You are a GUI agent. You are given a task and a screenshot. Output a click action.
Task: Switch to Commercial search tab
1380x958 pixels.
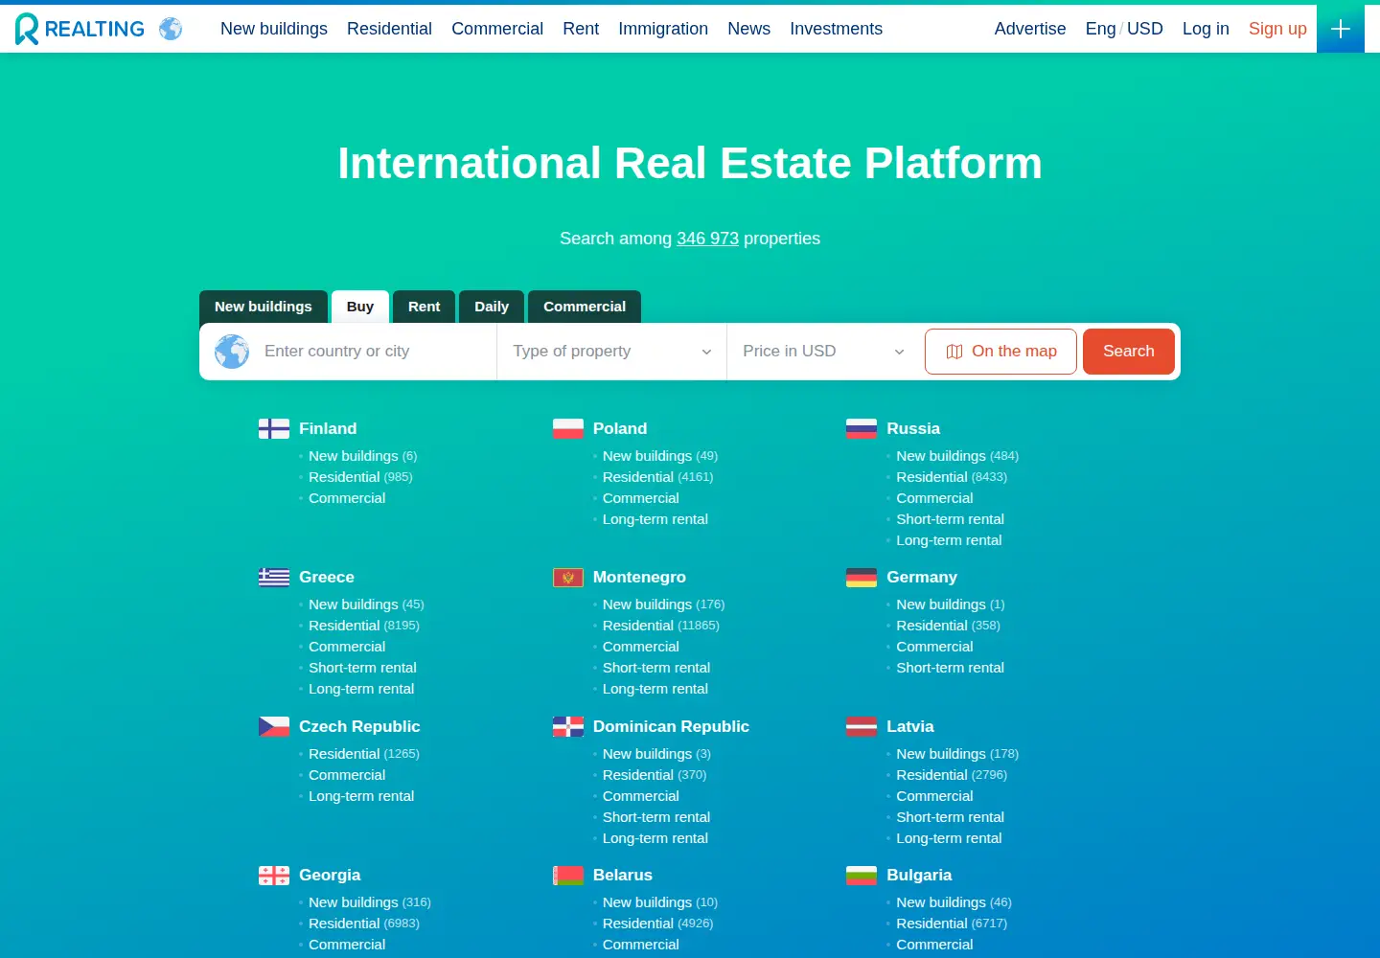coord(585,307)
